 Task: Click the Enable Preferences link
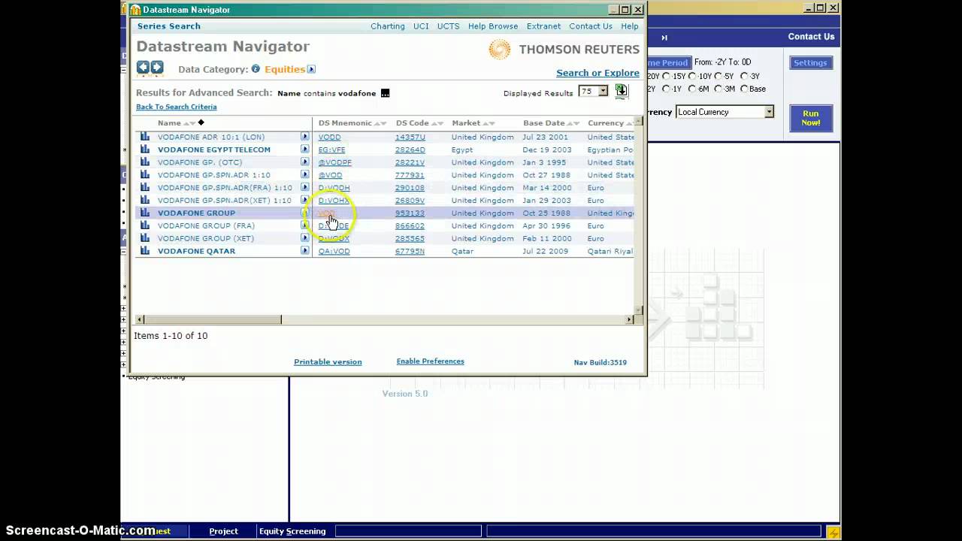point(430,361)
